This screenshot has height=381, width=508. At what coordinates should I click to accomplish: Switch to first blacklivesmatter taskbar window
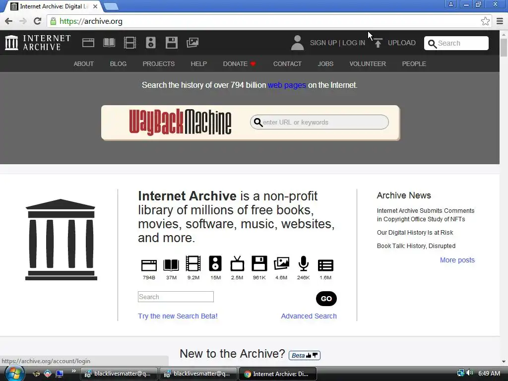point(118,374)
